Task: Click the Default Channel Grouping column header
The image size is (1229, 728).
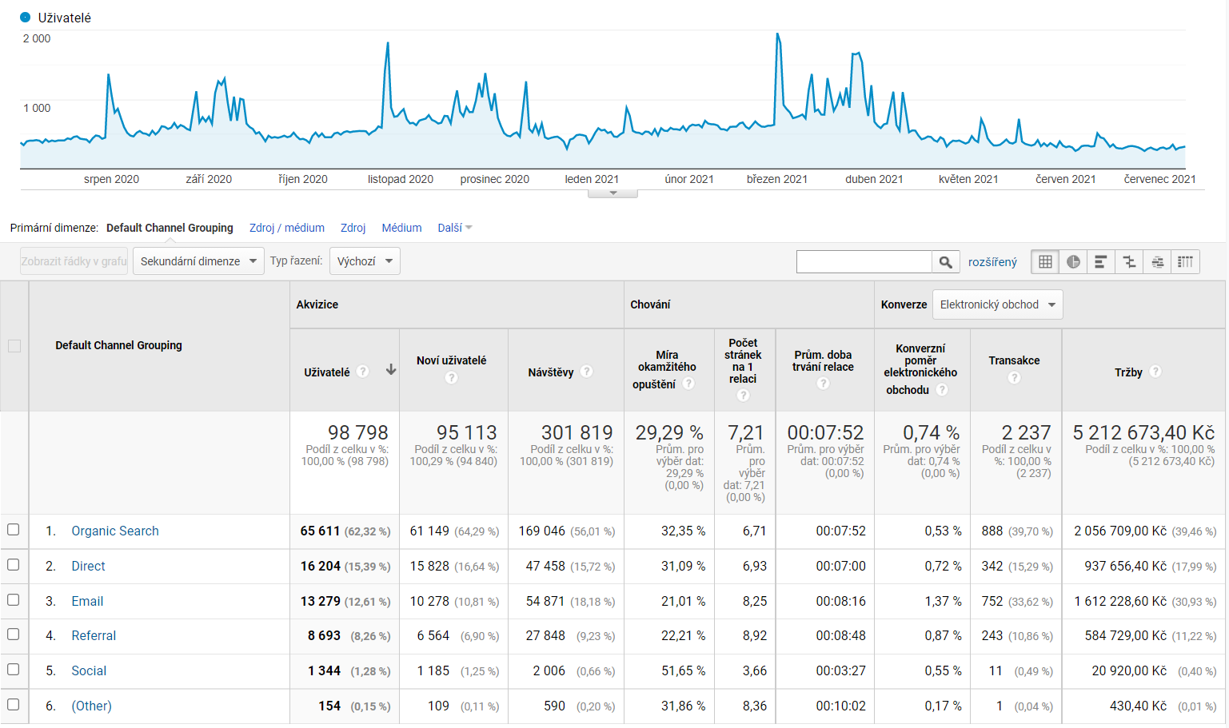Action: 118,345
